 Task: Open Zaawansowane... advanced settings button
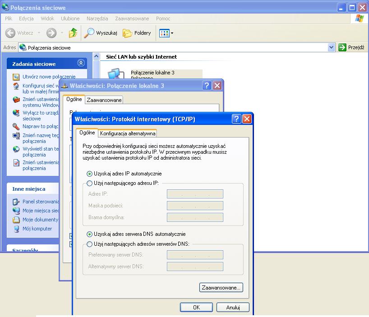tap(221, 288)
